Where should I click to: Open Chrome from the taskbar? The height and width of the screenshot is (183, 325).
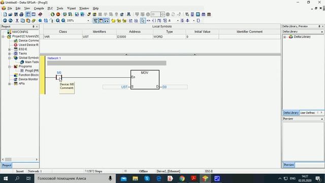point(182,178)
